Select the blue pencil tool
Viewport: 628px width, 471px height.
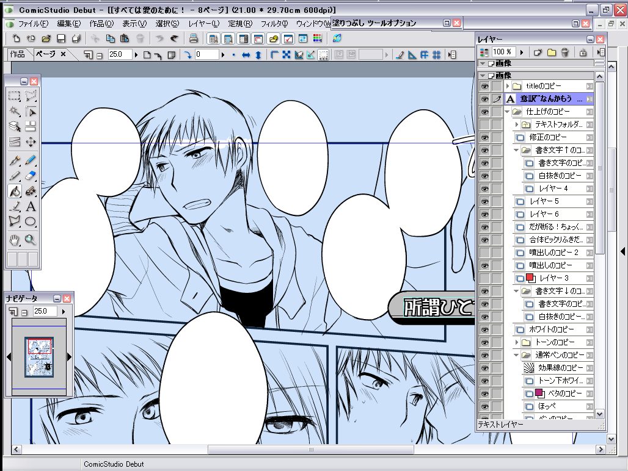click(x=31, y=160)
